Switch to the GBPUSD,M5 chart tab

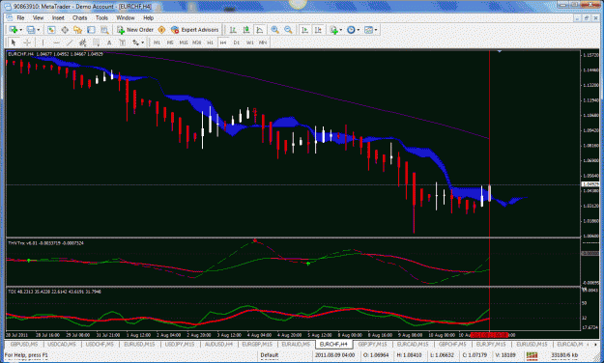24,344
